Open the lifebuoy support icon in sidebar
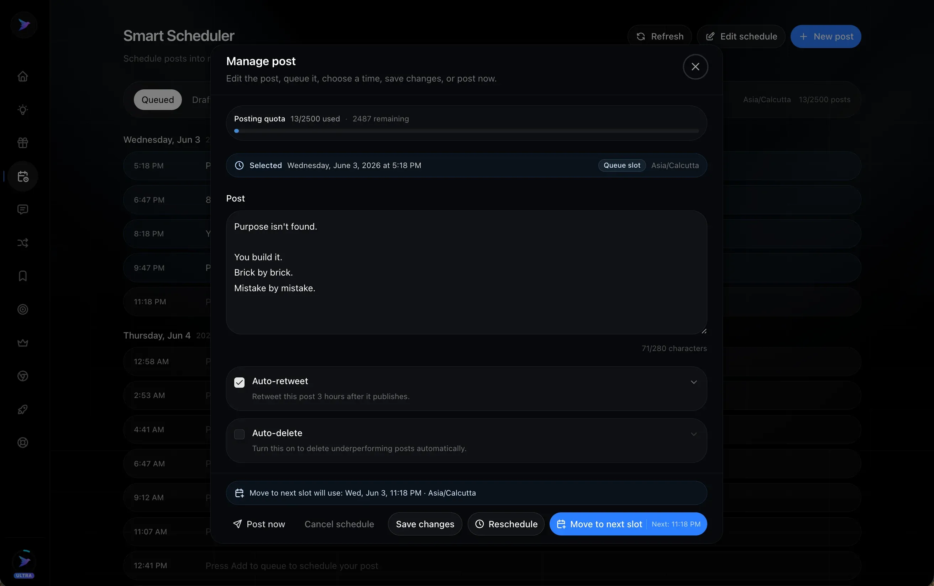The width and height of the screenshot is (934, 586). [23, 443]
